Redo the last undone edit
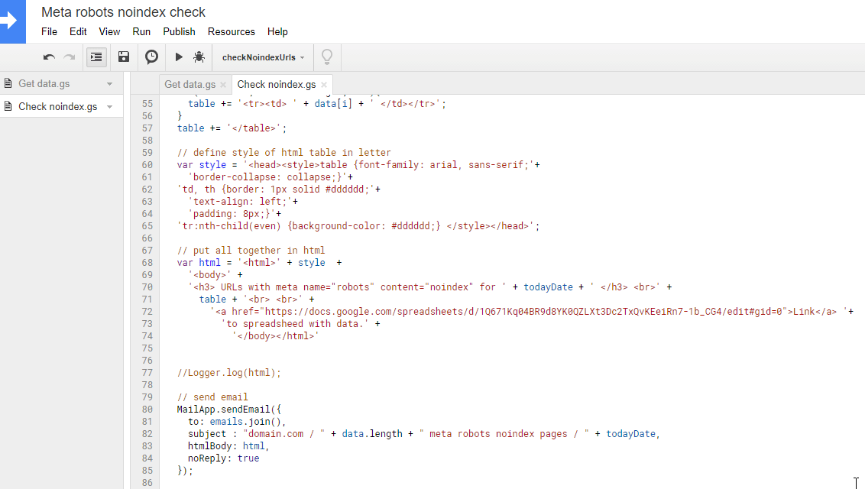 click(70, 57)
